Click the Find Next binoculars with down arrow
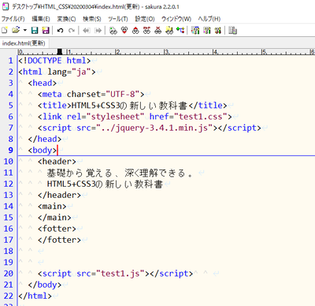Screen dimensions: 315x306 (x=124, y=31)
